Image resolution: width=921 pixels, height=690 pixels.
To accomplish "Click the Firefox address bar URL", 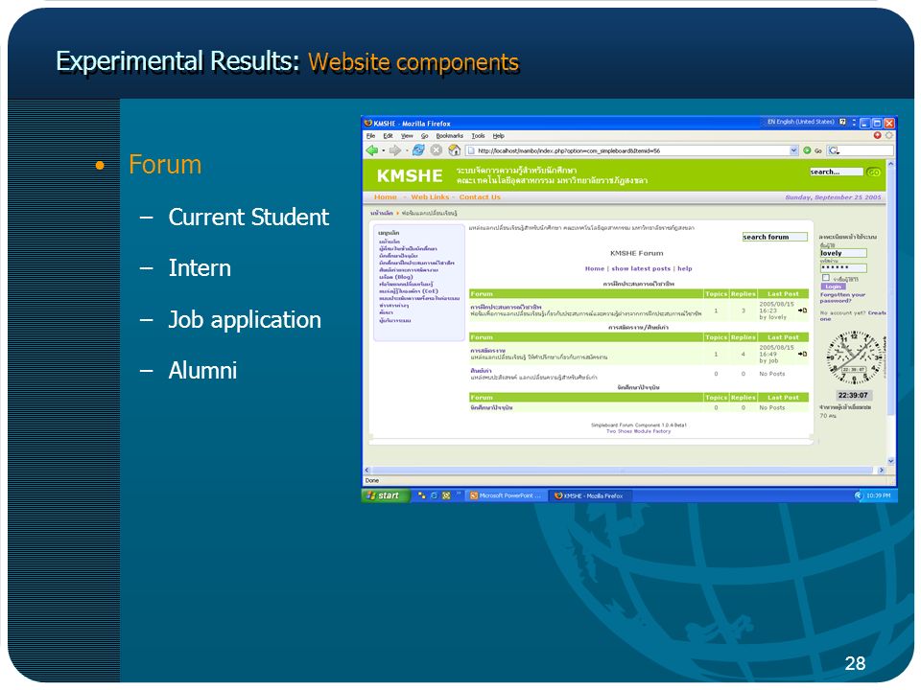I will click(x=632, y=150).
